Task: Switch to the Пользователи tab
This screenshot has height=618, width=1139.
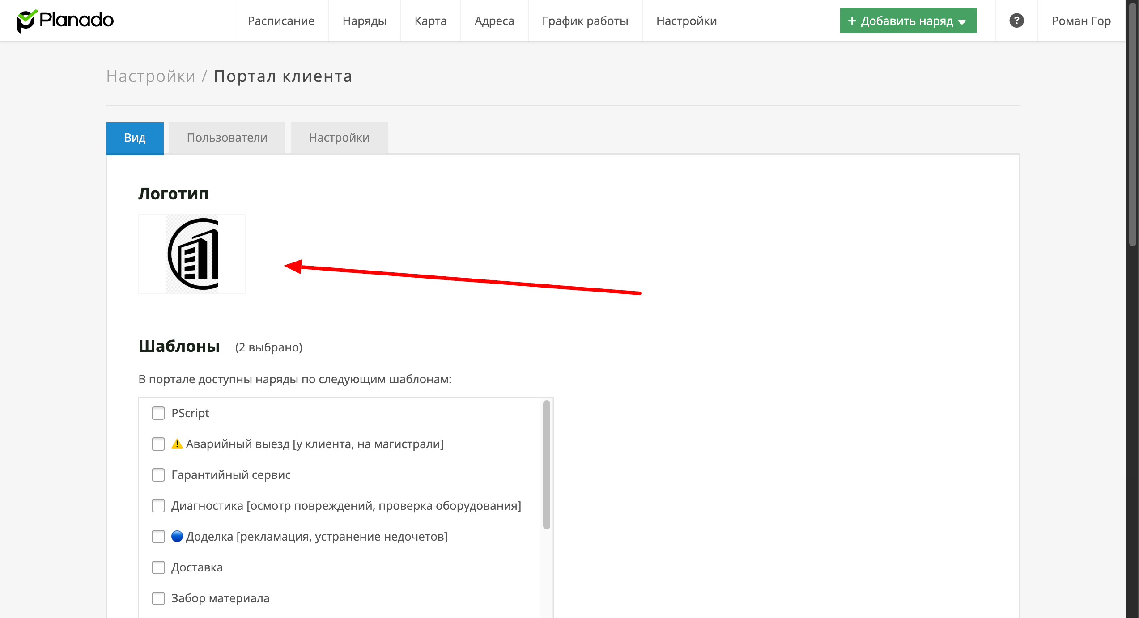Action: tap(227, 138)
